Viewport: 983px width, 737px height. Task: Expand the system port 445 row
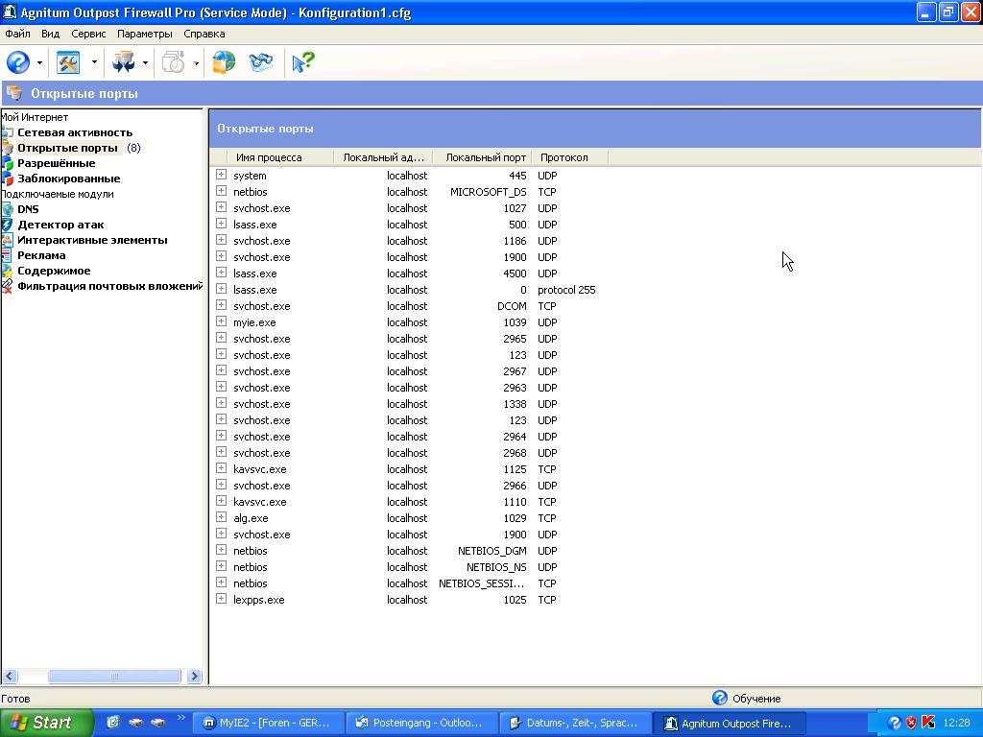tap(222, 175)
